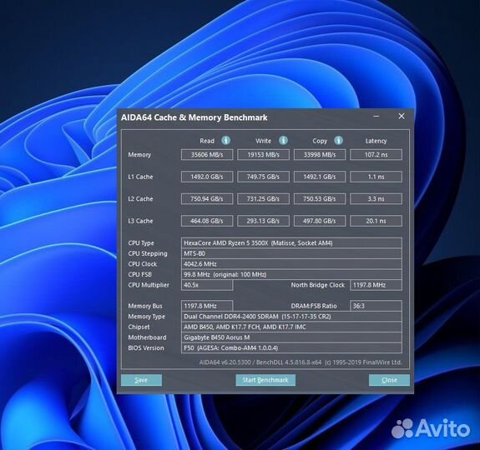
Task: Open the Write column info icon
Action: [x=284, y=141]
